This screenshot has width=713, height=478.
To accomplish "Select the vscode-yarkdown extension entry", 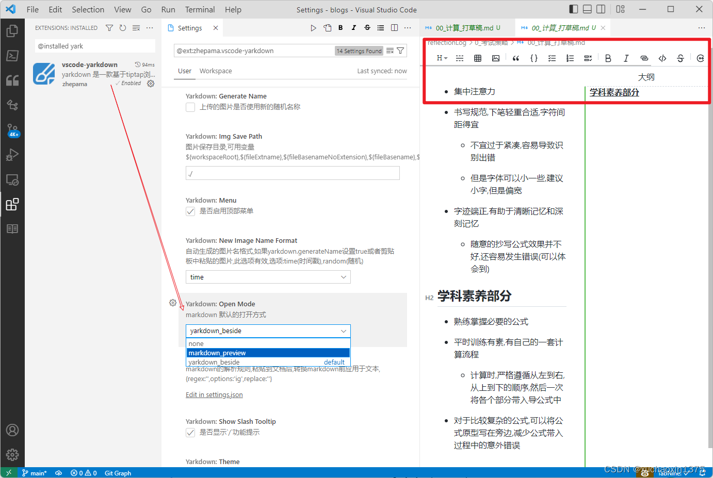I will [x=94, y=74].
